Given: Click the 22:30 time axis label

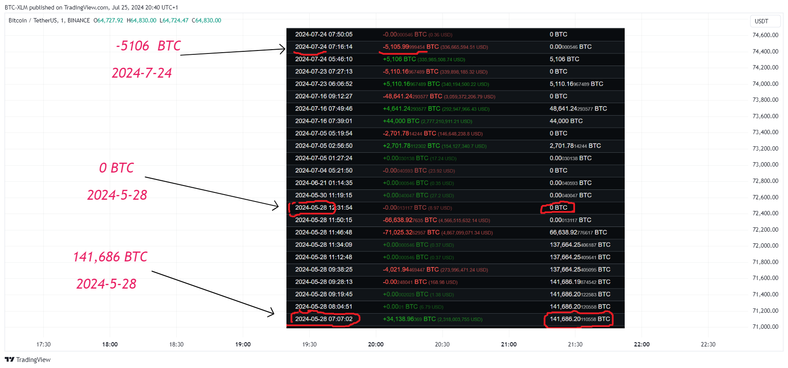Looking at the screenshot, I should pos(708,344).
